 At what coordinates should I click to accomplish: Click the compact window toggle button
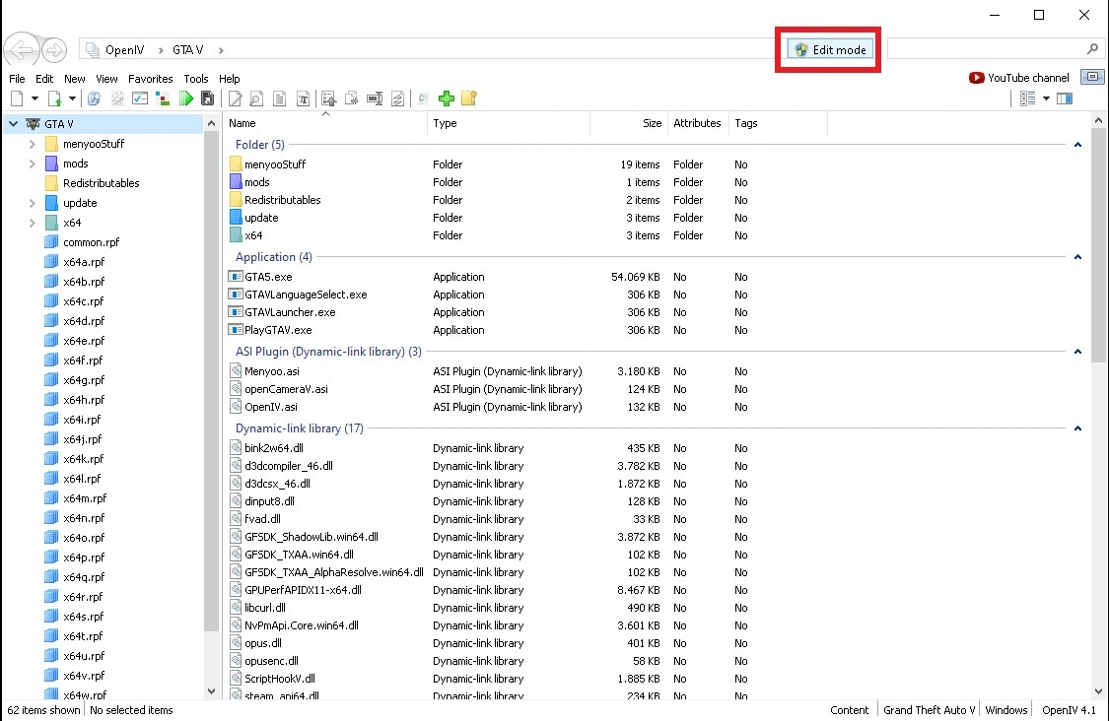(x=1092, y=77)
